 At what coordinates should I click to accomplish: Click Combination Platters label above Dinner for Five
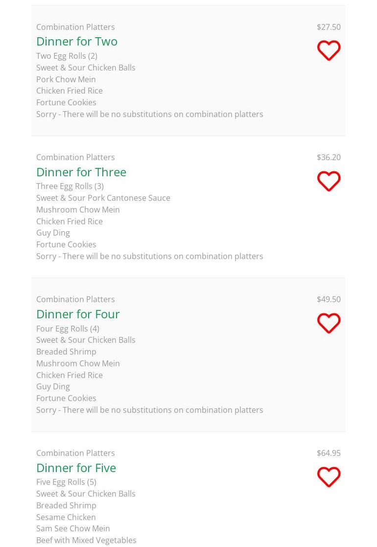[x=75, y=453]
